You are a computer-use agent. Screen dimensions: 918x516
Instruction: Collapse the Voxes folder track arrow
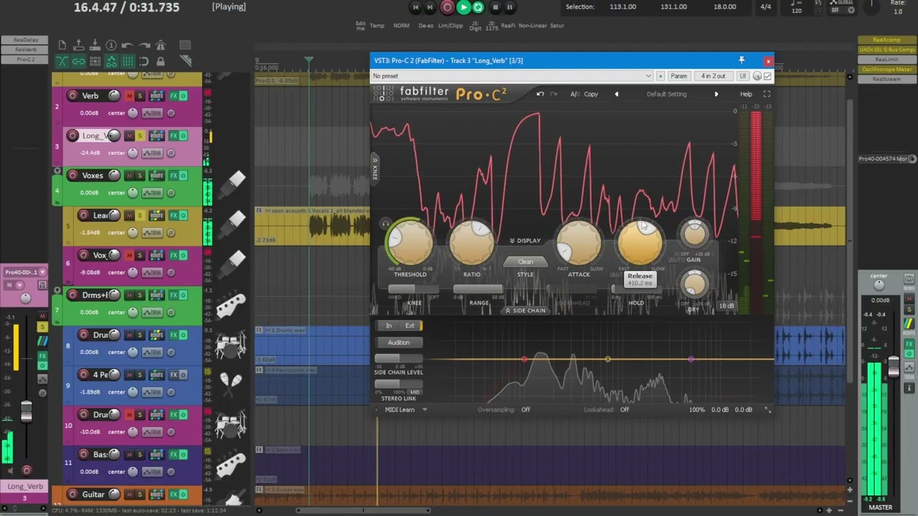click(x=57, y=171)
